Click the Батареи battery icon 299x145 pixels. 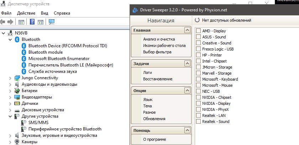[x=17, y=91]
